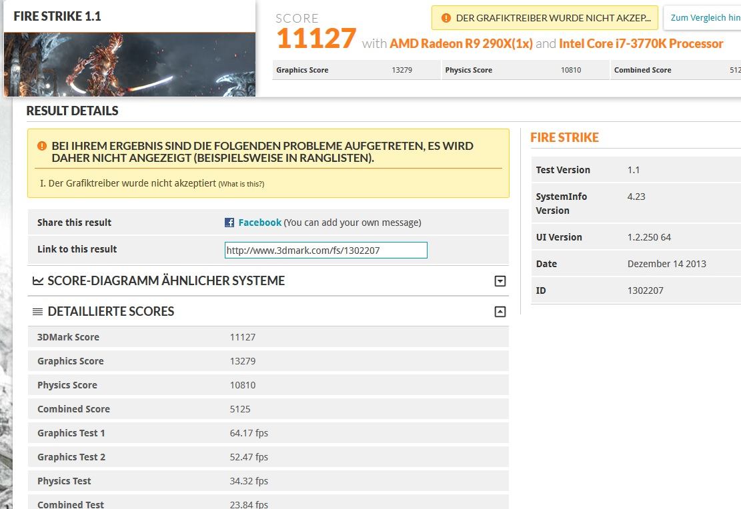The image size is (741, 509).
Task: Click the ID value 1302207
Action: (645, 291)
